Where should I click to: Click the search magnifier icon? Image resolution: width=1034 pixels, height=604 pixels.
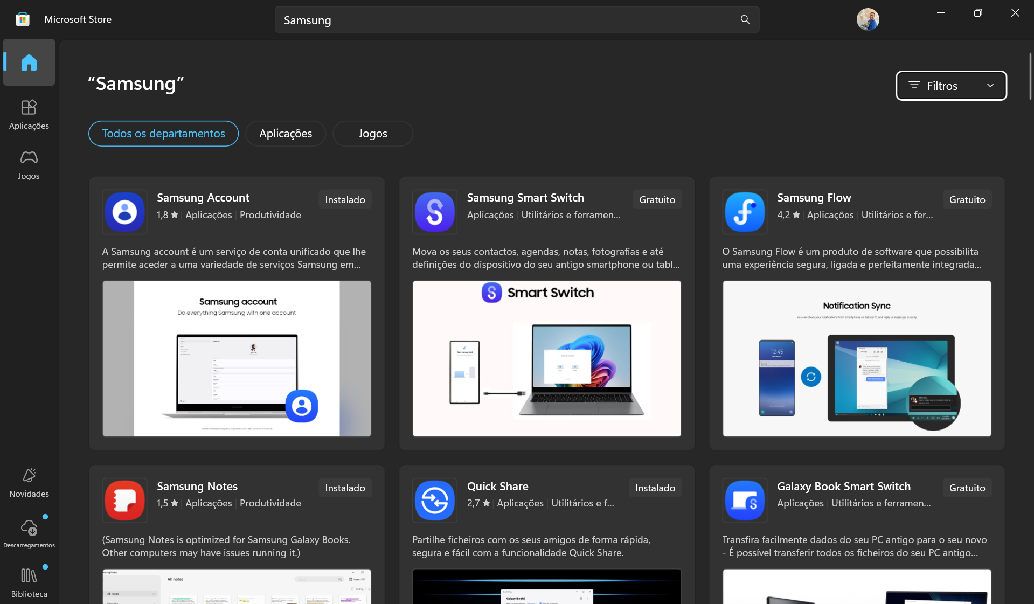coord(745,19)
